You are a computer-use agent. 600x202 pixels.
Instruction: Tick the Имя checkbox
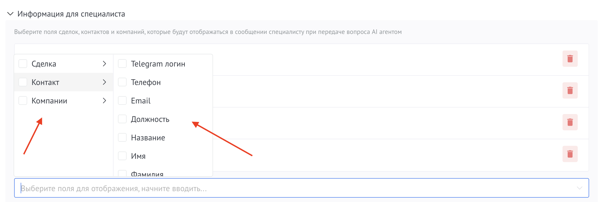122,156
